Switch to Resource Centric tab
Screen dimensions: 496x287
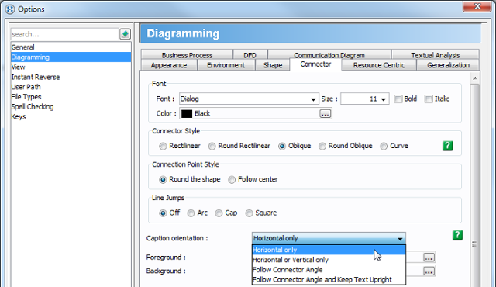(x=379, y=65)
